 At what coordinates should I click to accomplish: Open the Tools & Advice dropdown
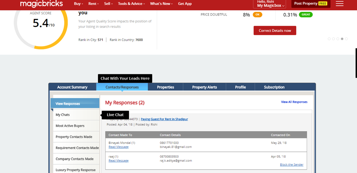pos(131,4)
